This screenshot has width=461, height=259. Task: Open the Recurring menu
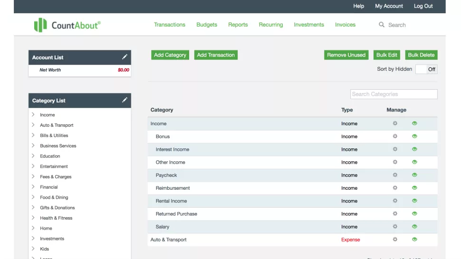tap(271, 25)
